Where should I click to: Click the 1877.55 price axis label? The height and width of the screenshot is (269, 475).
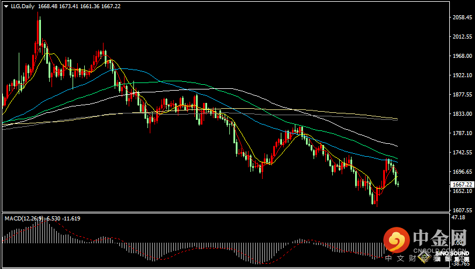tap(462, 95)
